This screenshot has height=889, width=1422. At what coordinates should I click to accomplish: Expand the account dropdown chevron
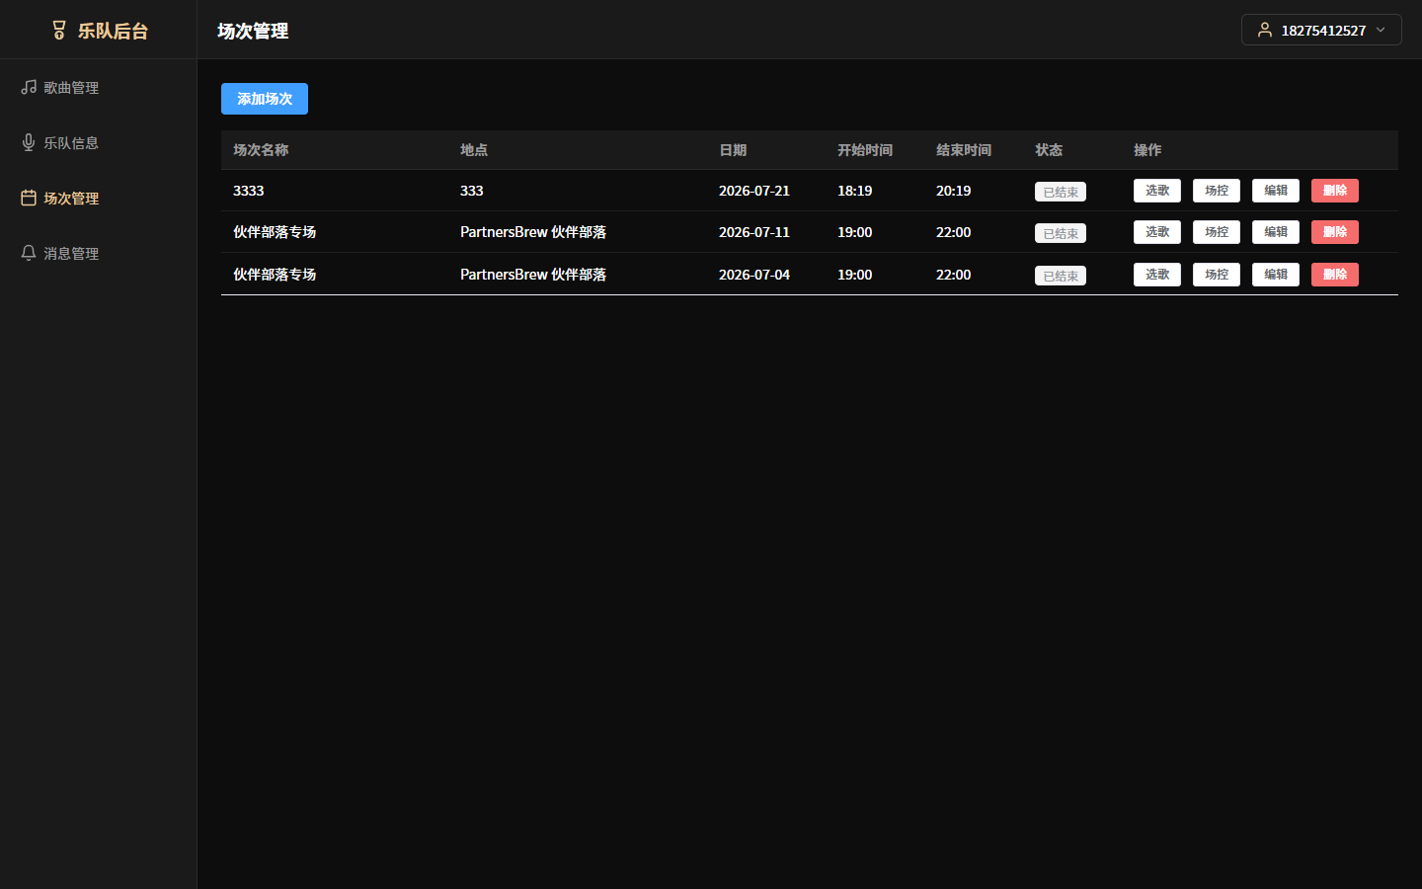pos(1381,30)
